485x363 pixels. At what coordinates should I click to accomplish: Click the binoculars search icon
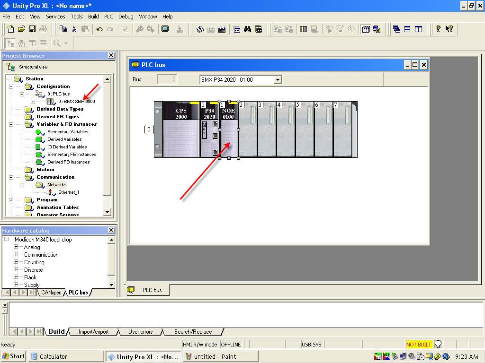coord(247,29)
